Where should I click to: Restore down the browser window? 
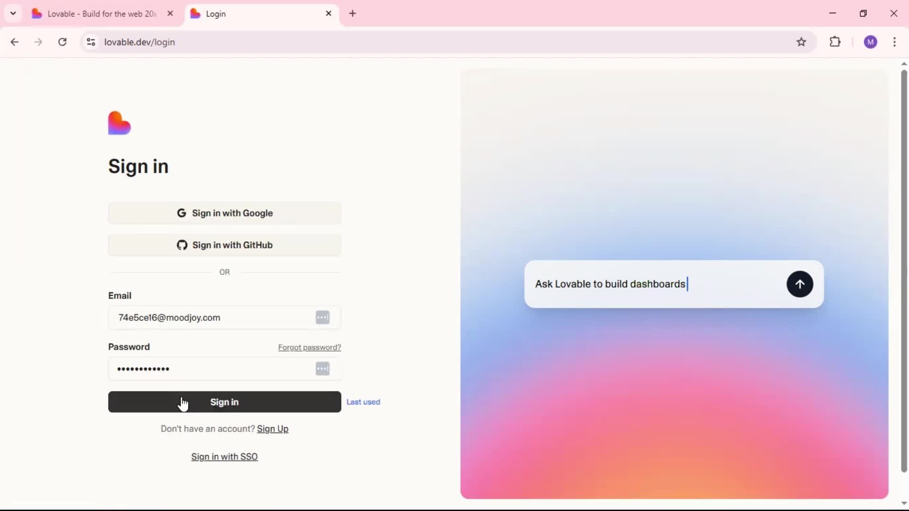863,13
